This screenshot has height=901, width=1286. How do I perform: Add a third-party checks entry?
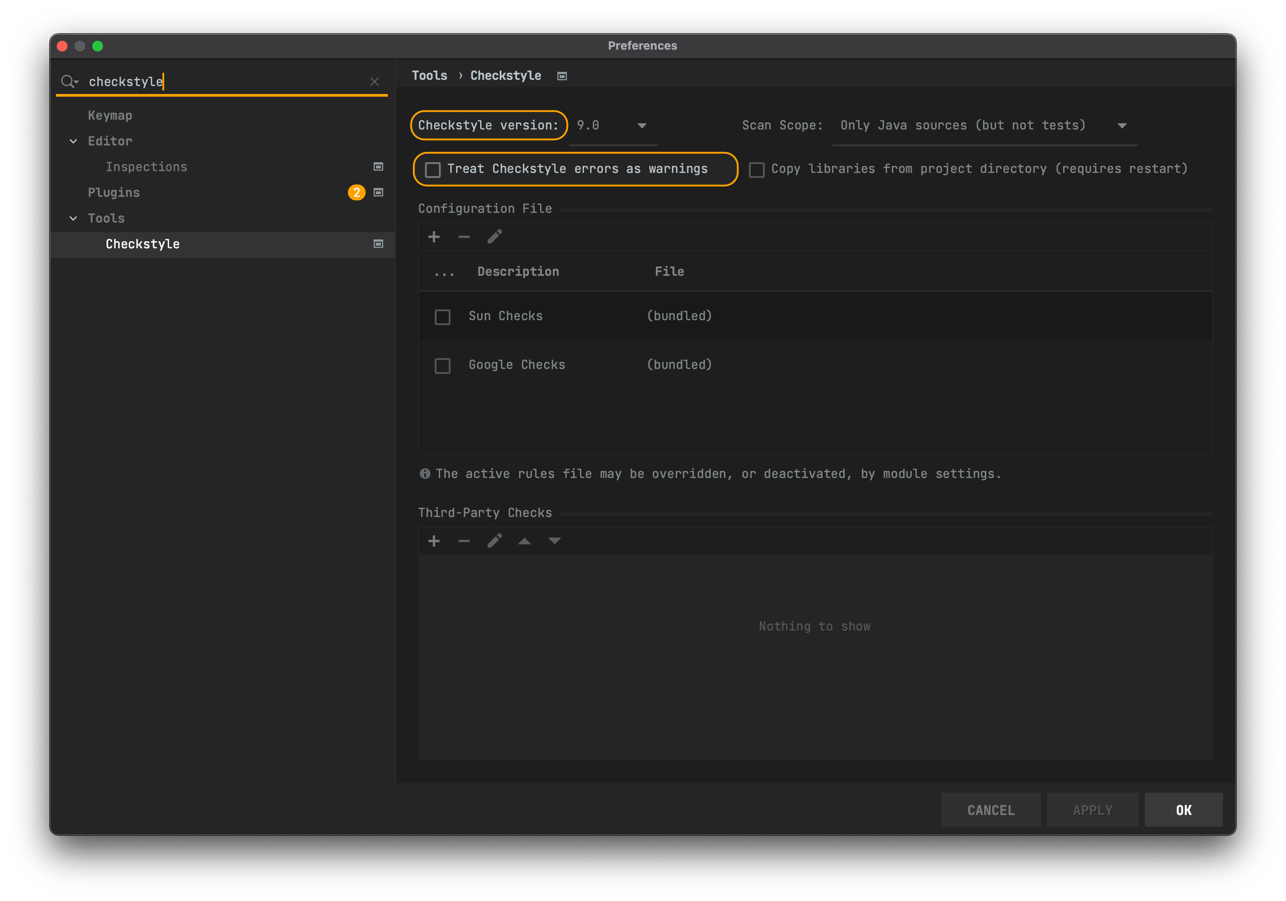coord(434,541)
